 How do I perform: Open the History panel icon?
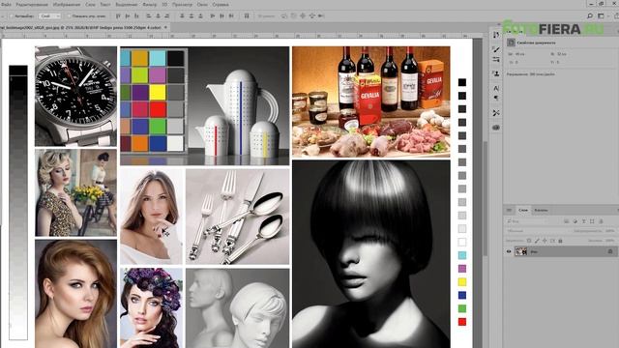pos(496,35)
